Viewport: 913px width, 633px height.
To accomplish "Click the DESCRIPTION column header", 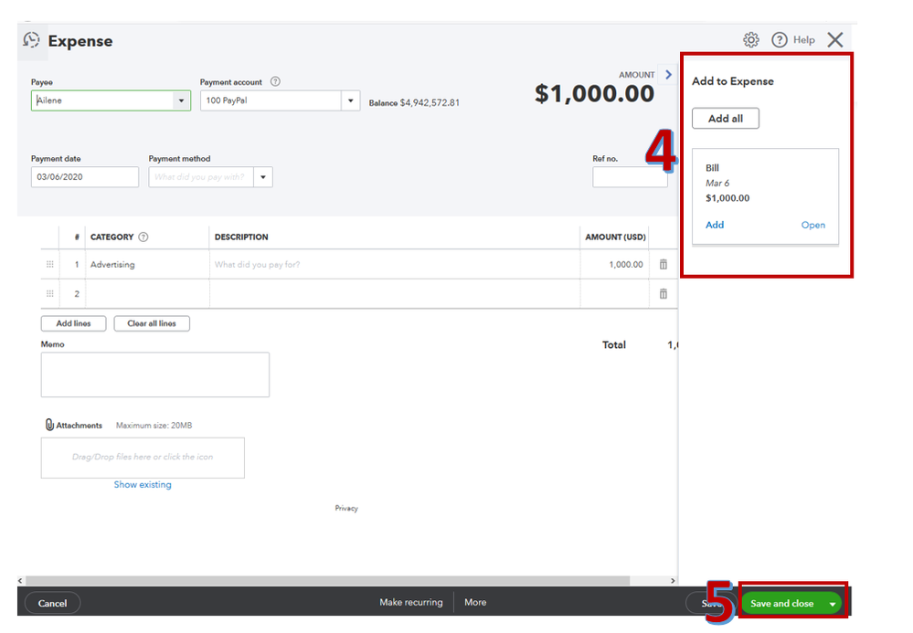I will pos(241,237).
